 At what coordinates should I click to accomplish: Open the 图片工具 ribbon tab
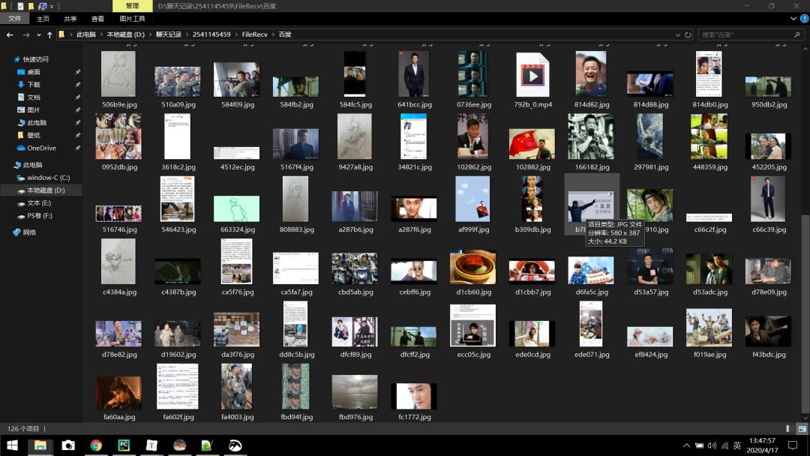[x=132, y=19]
